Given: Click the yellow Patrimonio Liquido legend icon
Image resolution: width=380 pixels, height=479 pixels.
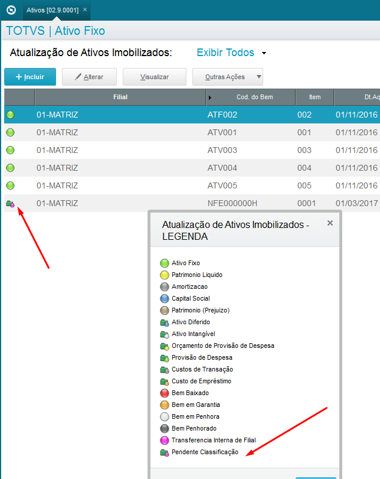Looking at the screenshot, I should tap(165, 275).
